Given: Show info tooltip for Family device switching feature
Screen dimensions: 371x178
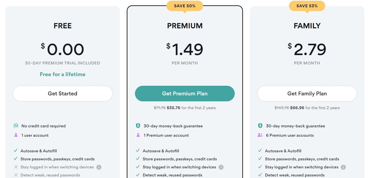Looking at the screenshot, I should pyautogui.click(x=343, y=167).
